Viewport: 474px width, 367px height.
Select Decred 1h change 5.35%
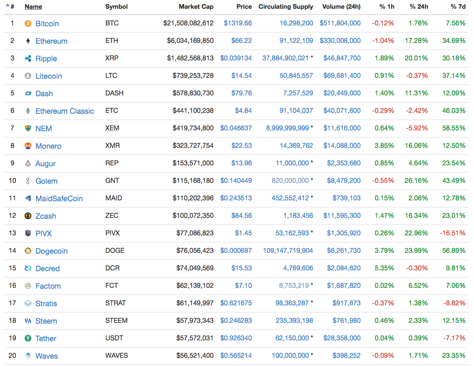tap(384, 268)
